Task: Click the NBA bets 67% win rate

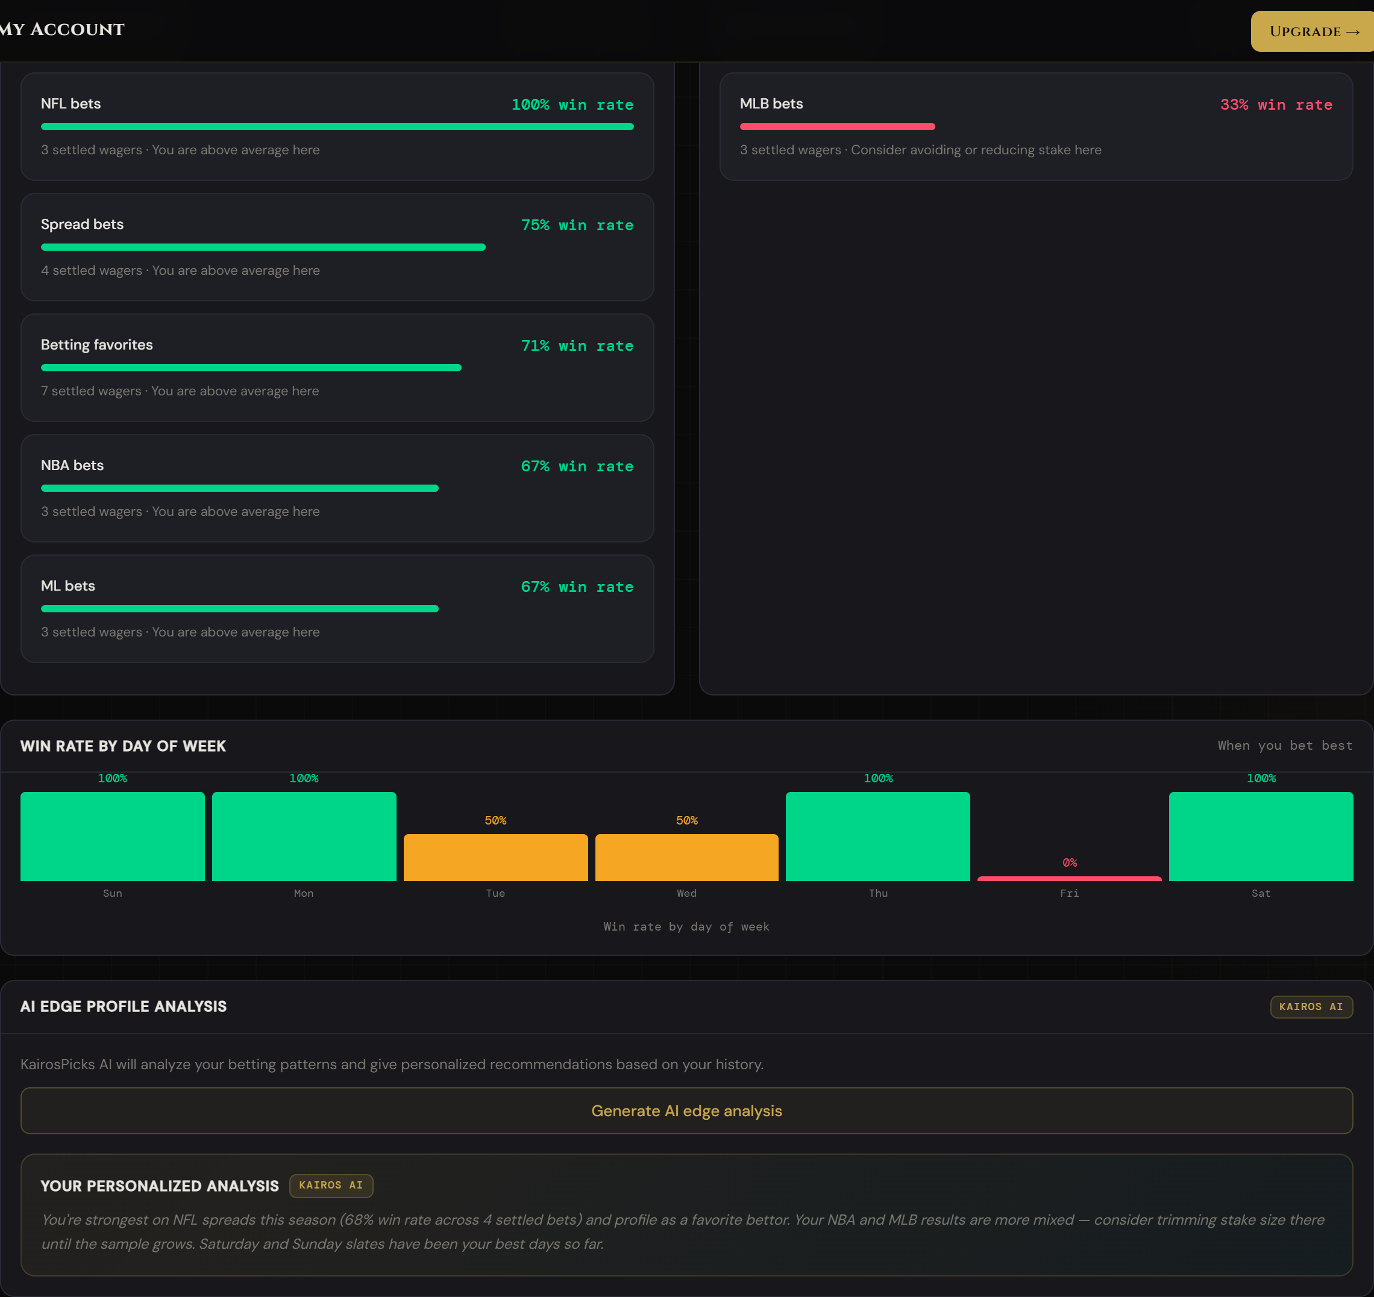Action: pyautogui.click(x=577, y=466)
